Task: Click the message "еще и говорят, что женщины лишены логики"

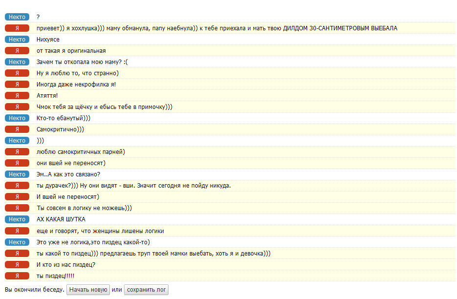Action: [x=100, y=231]
